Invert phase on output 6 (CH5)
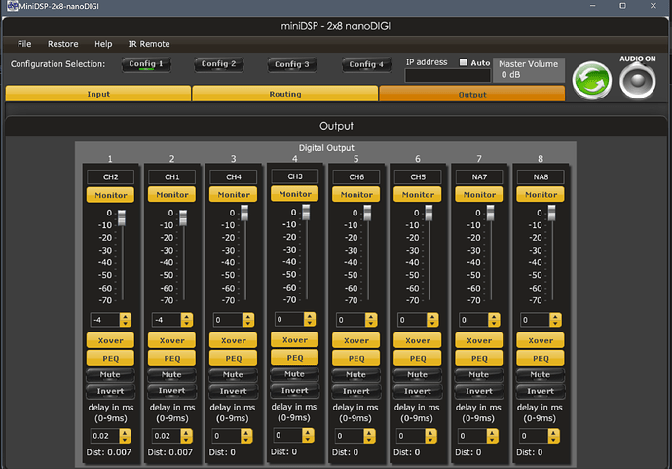 pos(418,391)
